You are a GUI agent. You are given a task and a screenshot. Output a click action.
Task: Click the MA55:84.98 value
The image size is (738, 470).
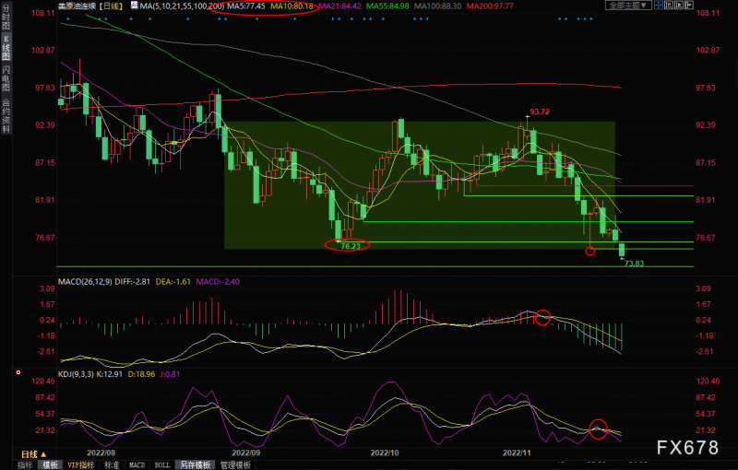[387, 6]
